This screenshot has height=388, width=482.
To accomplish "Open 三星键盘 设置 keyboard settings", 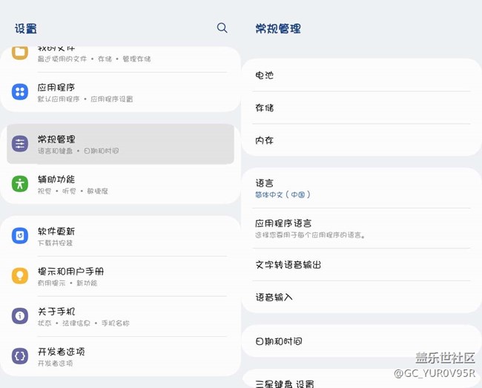I will point(285,383).
